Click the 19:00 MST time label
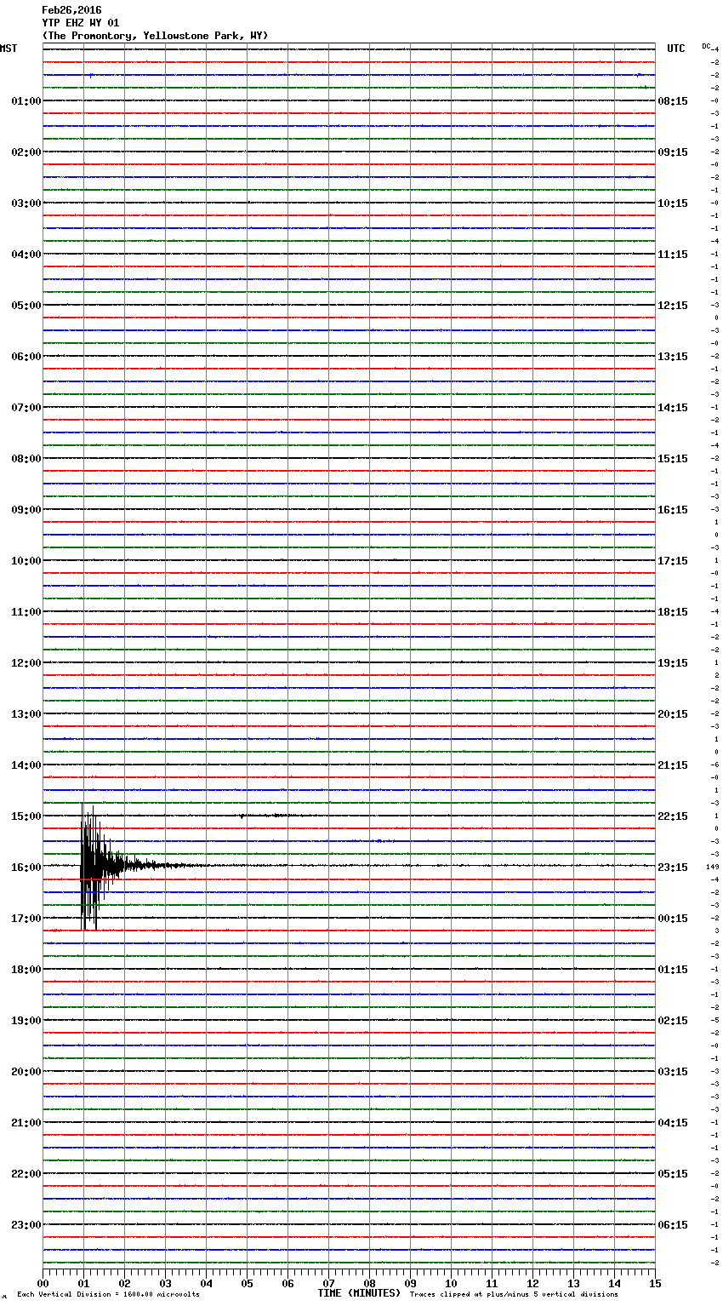The width and height of the screenshot is (723, 1306). coord(26,1021)
